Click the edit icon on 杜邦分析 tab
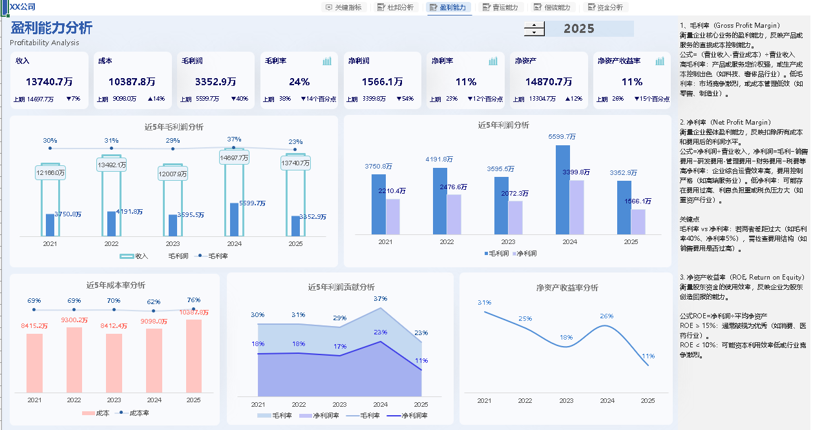813x430 pixels. click(381, 8)
